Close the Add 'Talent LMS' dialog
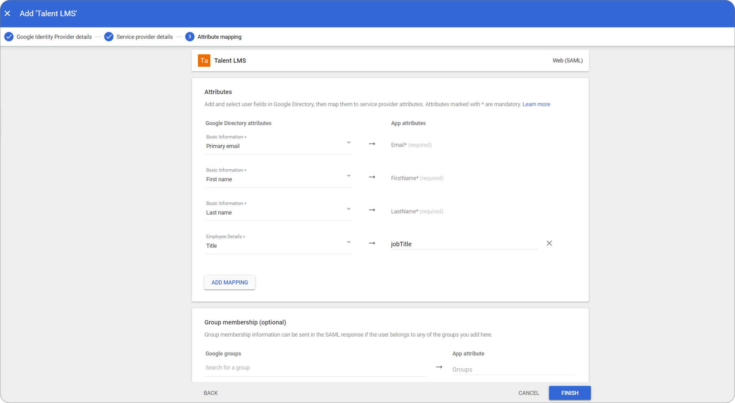 [8, 13]
